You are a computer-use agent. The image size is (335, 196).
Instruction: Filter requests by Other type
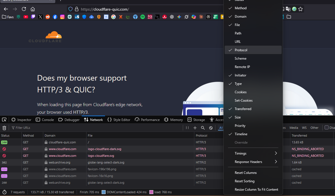click(314, 128)
